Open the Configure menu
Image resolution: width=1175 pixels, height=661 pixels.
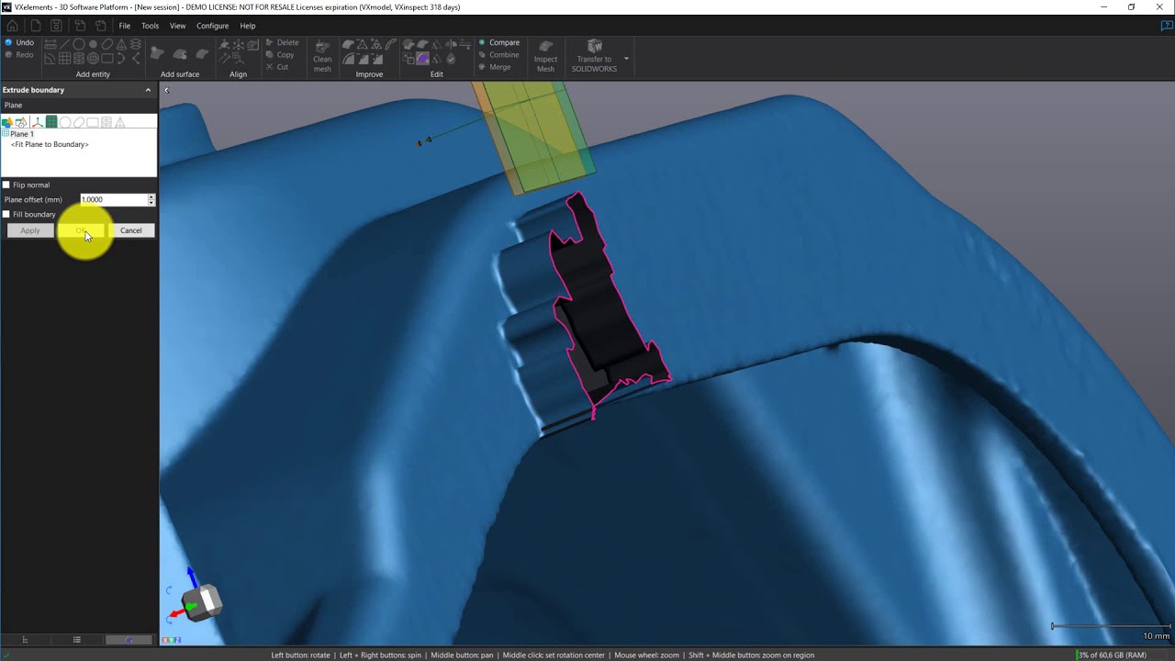point(212,26)
